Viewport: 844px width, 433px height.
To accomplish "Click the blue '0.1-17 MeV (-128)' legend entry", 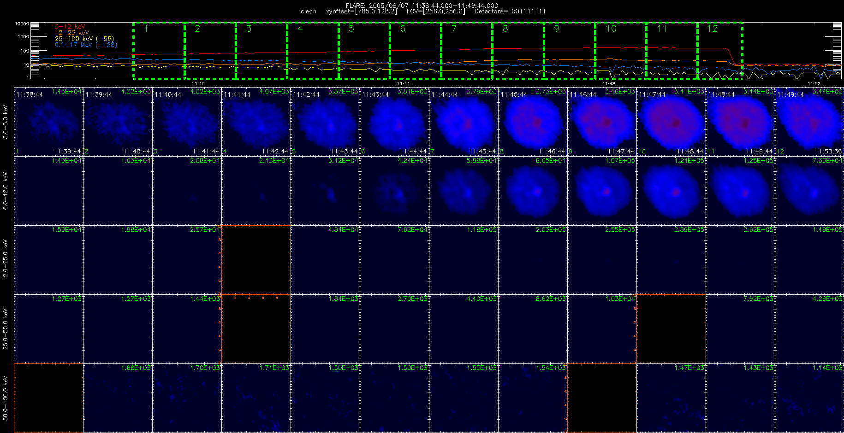I will pyautogui.click(x=86, y=45).
